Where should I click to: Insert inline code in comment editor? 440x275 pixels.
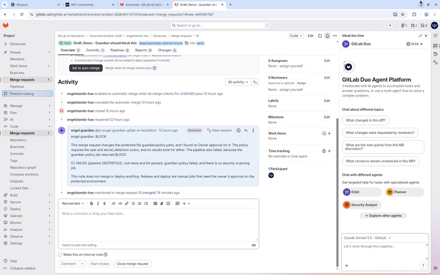coord(120,204)
